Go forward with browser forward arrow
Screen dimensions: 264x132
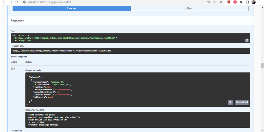pyautogui.click(x=10, y=2)
